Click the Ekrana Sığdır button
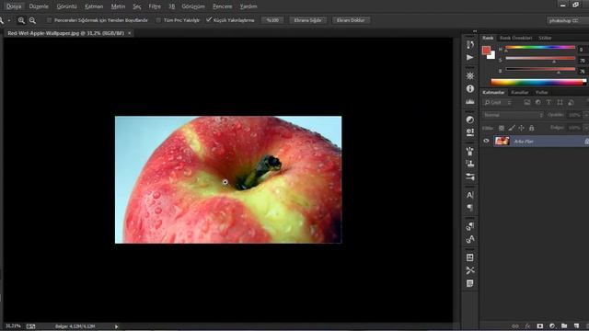 coord(307,20)
